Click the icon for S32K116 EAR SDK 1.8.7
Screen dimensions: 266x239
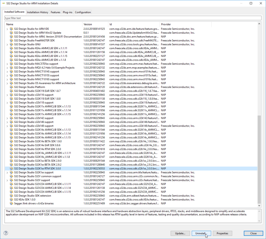point(11,91)
